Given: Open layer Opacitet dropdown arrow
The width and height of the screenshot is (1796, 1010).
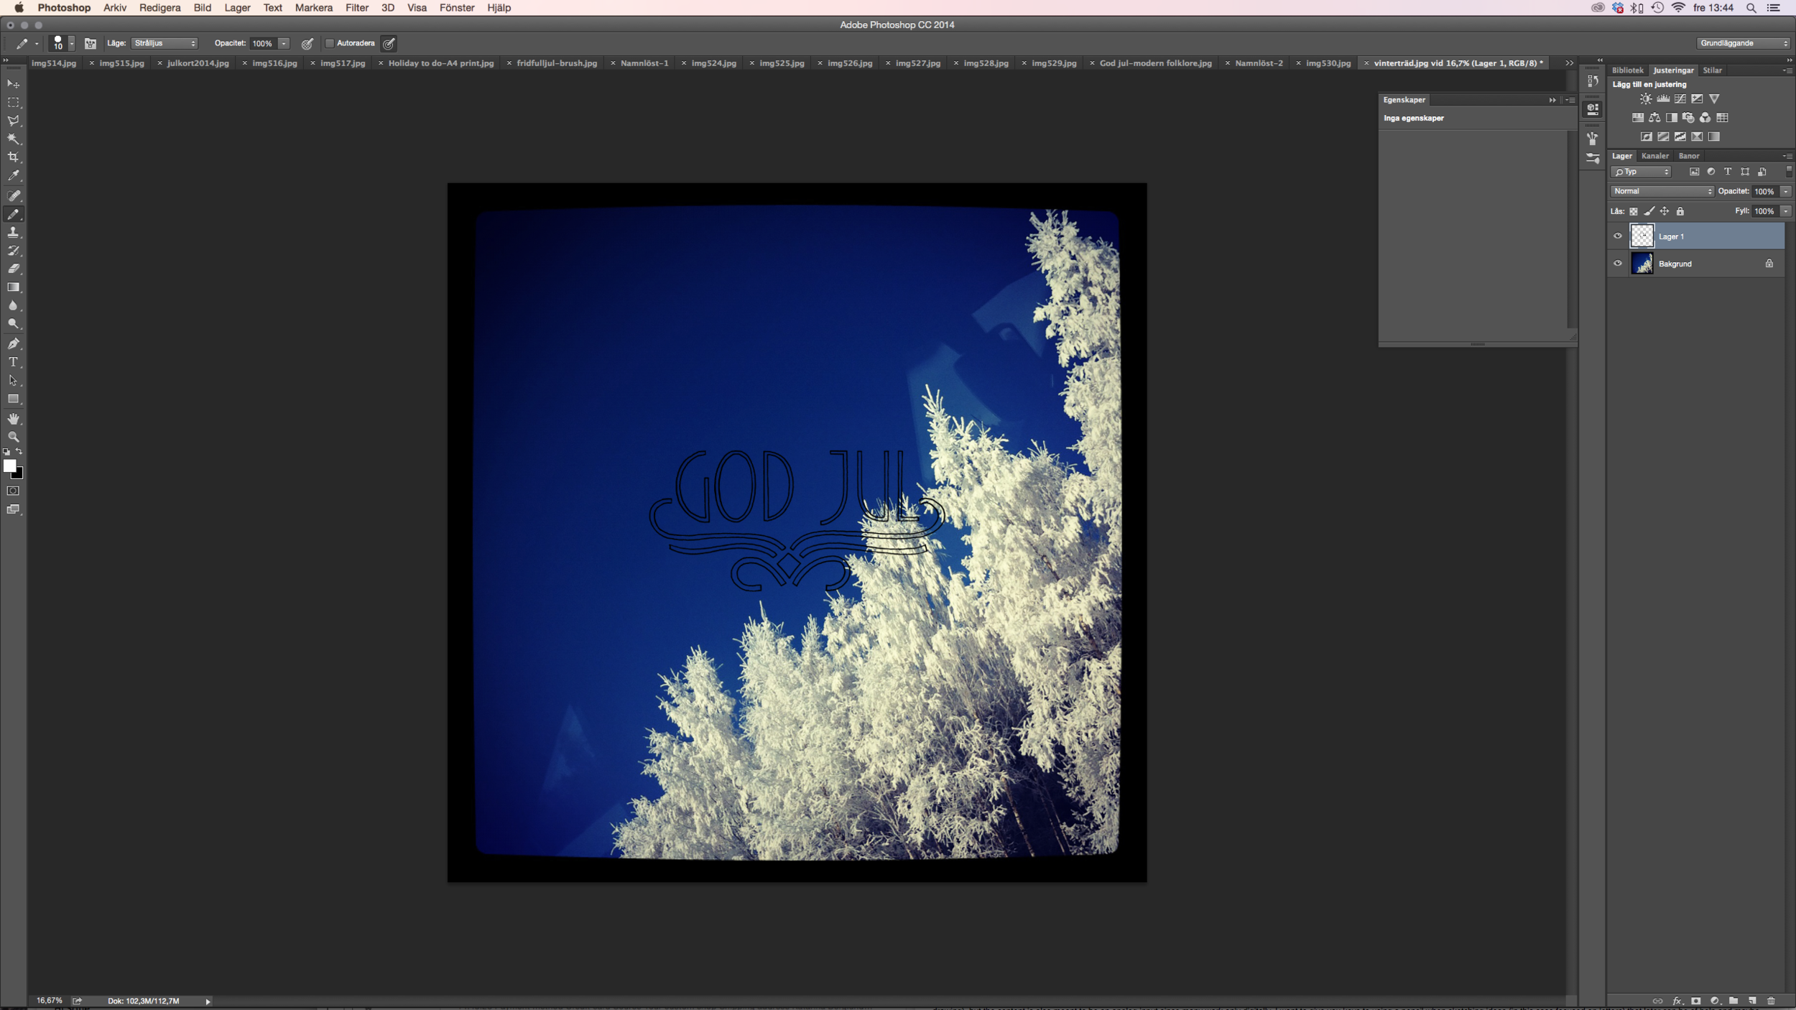Looking at the screenshot, I should point(1785,191).
